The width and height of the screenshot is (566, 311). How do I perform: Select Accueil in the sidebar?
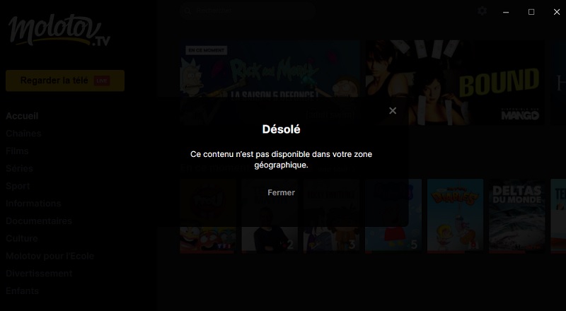pos(22,116)
